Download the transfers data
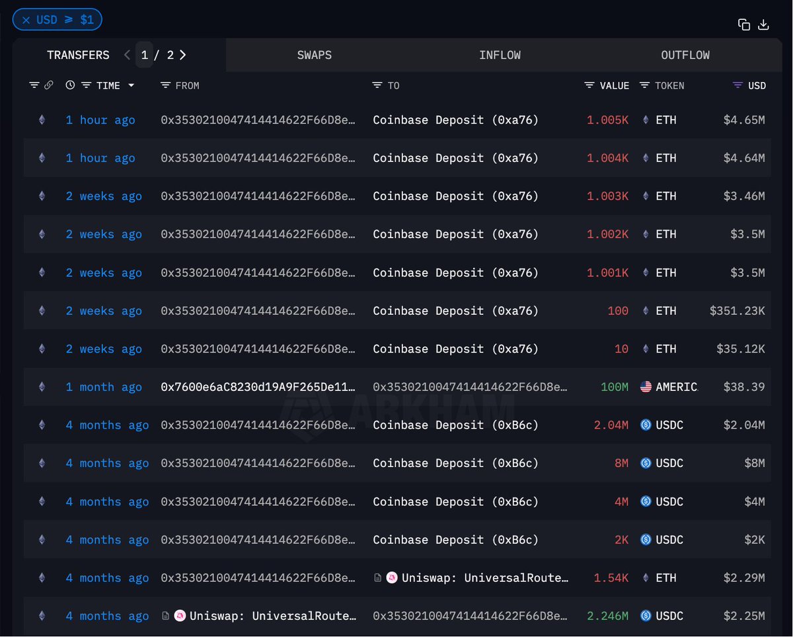This screenshot has height=637, width=793. (x=763, y=24)
